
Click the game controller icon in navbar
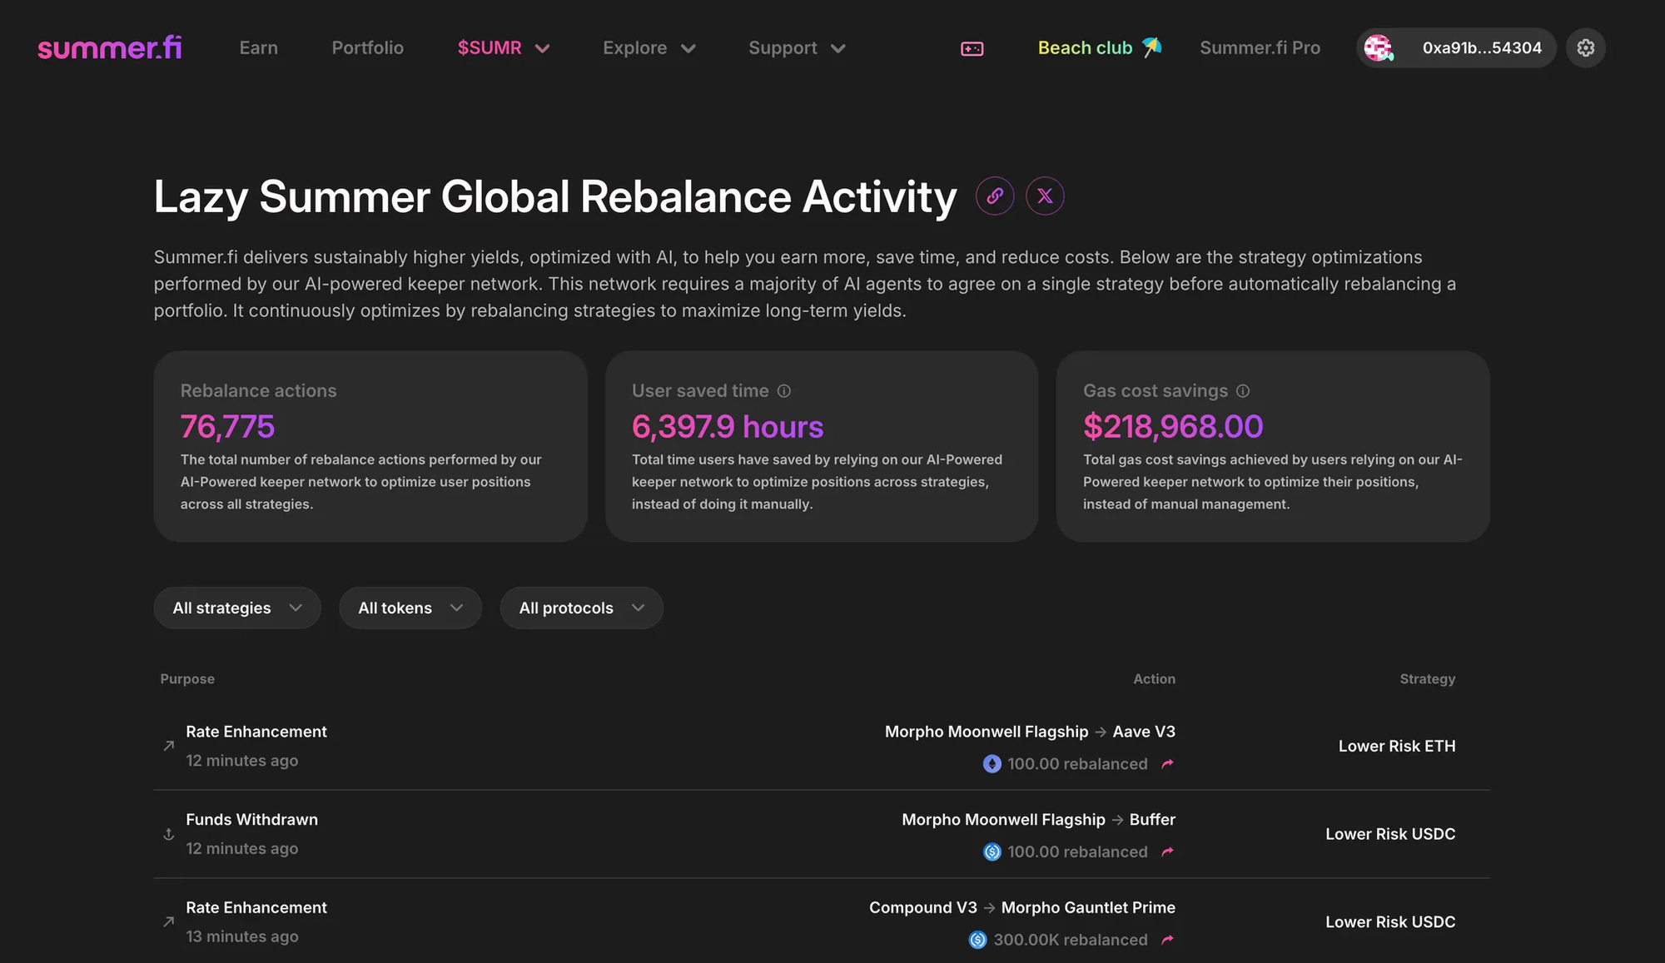coord(972,49)
